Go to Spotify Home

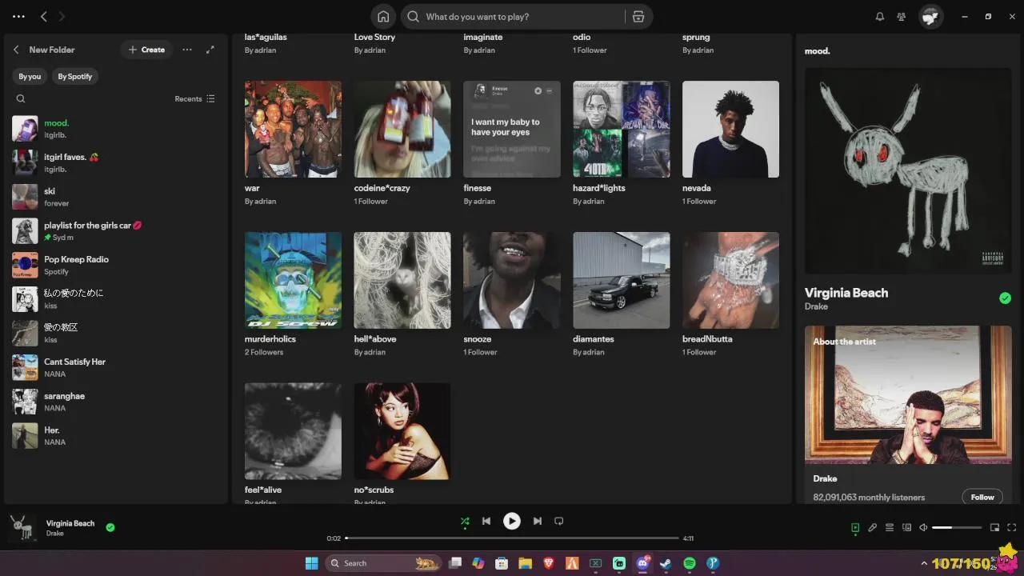[383, 17]
